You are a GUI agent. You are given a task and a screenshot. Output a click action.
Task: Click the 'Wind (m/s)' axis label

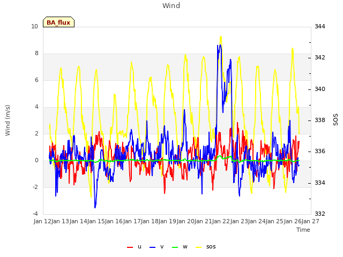pos(8,120)
